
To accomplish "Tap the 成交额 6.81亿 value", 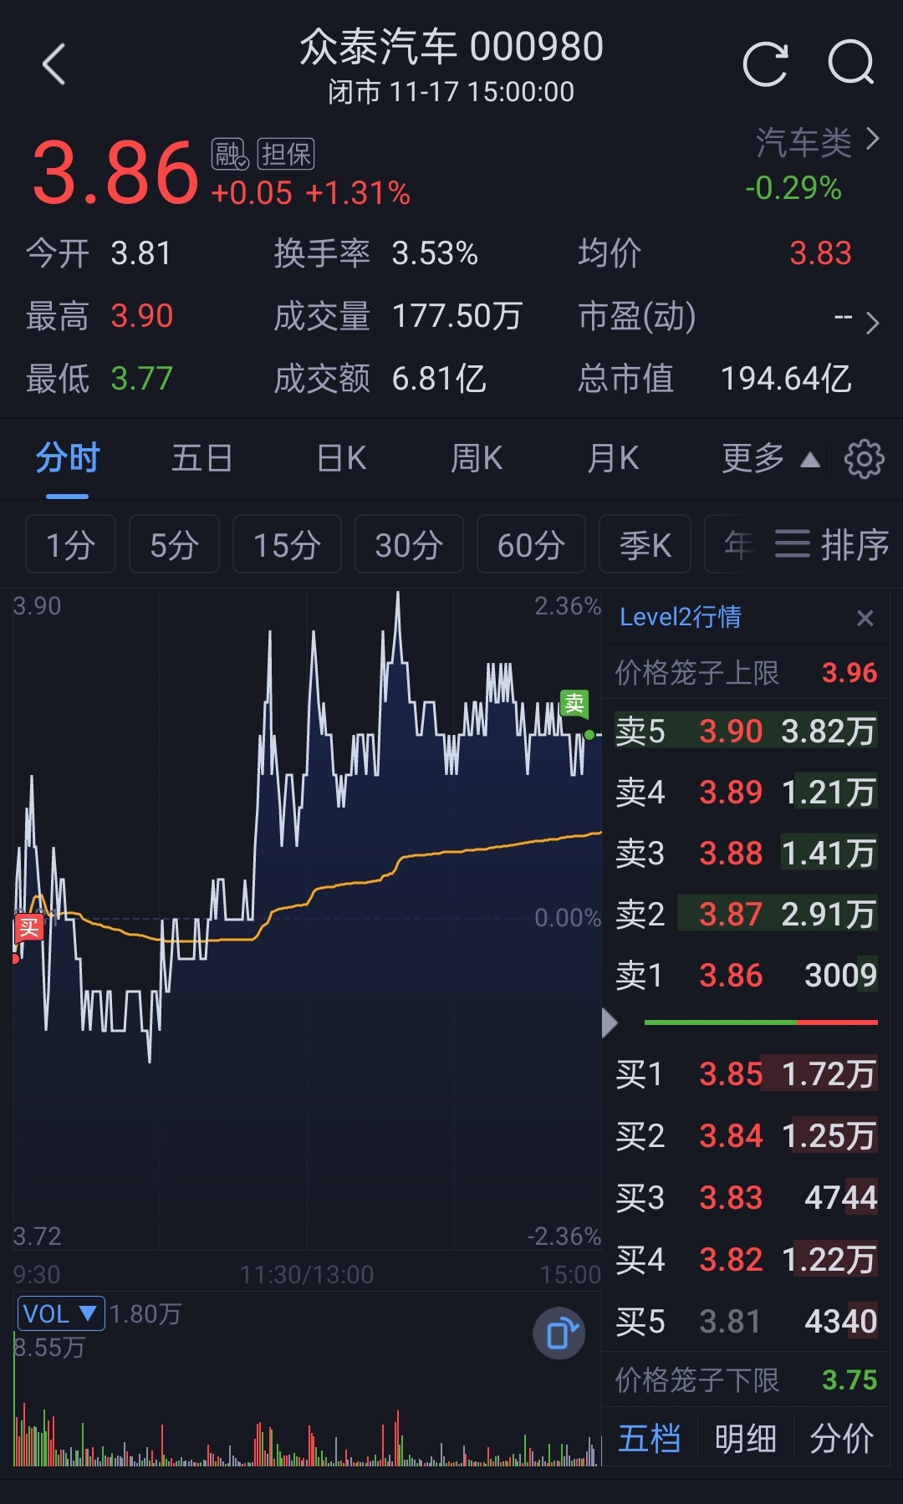I will tap(439, 379).
